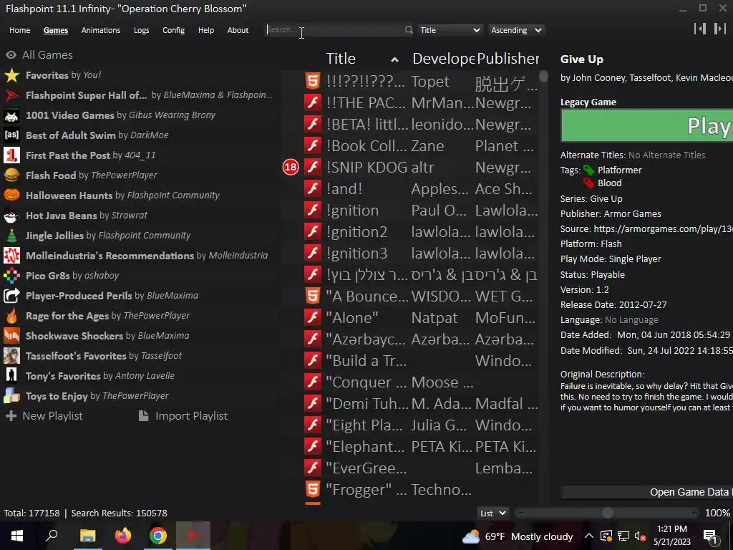This screenshot has width=733, height=550.
Task: Open the About tab
Action: (238, 30)
